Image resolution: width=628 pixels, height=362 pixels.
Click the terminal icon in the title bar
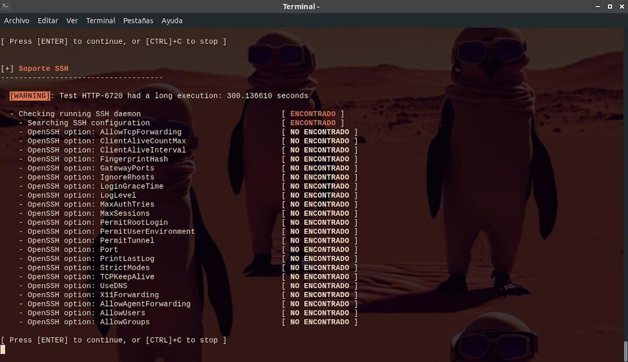[x=5, y=6]
